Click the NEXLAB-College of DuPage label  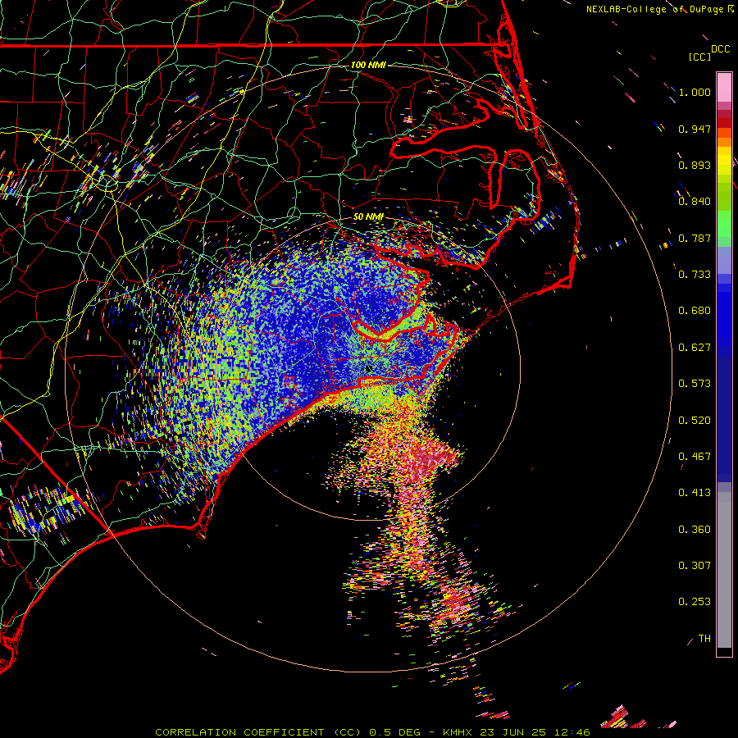coord(654,9)
